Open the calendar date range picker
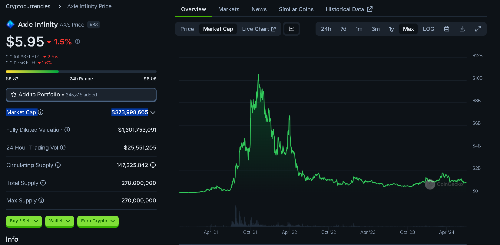Image resolution: width=500 pixels, height=245 pixels. click(446, 29)
